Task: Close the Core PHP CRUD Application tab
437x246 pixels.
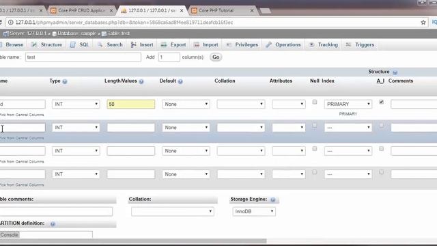Action: (111, 11)
